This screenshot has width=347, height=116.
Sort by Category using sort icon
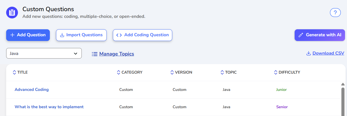coord(118,72)
